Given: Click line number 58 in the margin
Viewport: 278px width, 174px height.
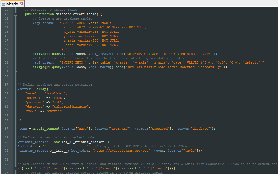Looking at the screenshot, I should point(6,89).
